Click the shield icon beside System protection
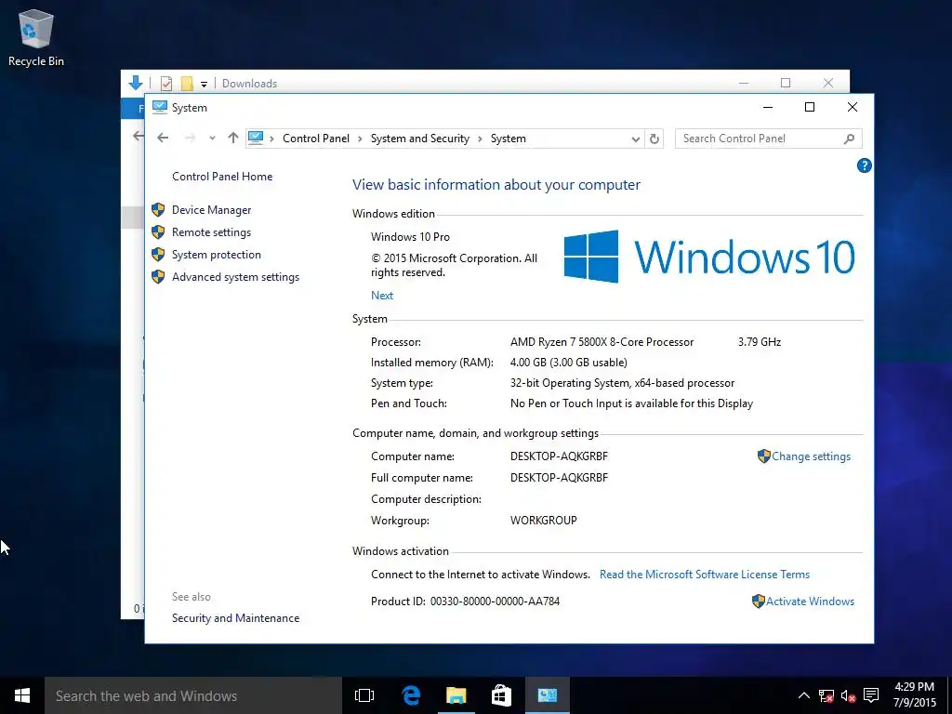The image size is (952, 714). point(158,255)
